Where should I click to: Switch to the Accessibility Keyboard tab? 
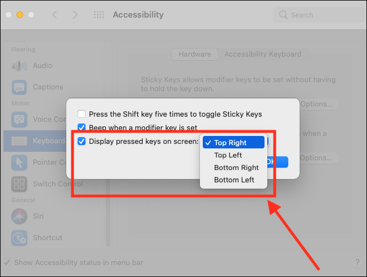coord(263,54)
